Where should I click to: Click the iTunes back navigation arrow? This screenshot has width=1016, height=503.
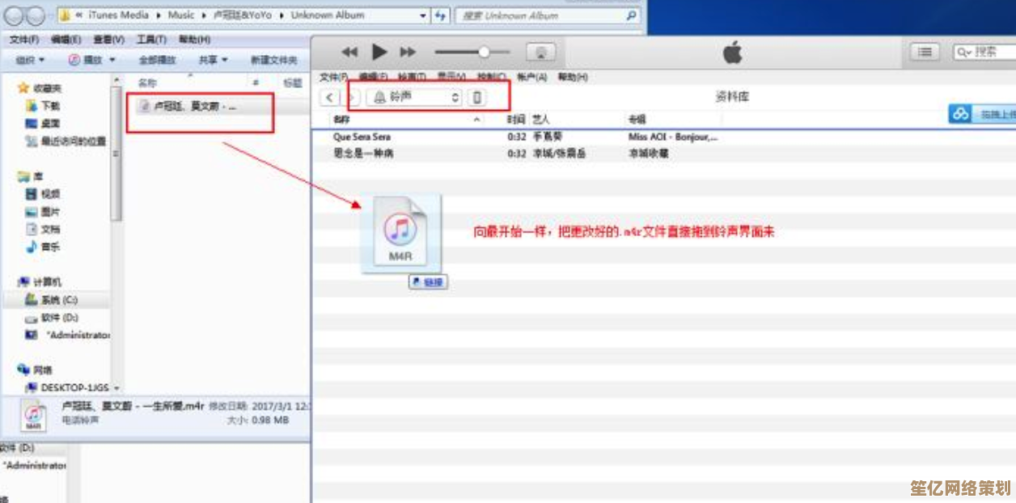click(329, 97)
